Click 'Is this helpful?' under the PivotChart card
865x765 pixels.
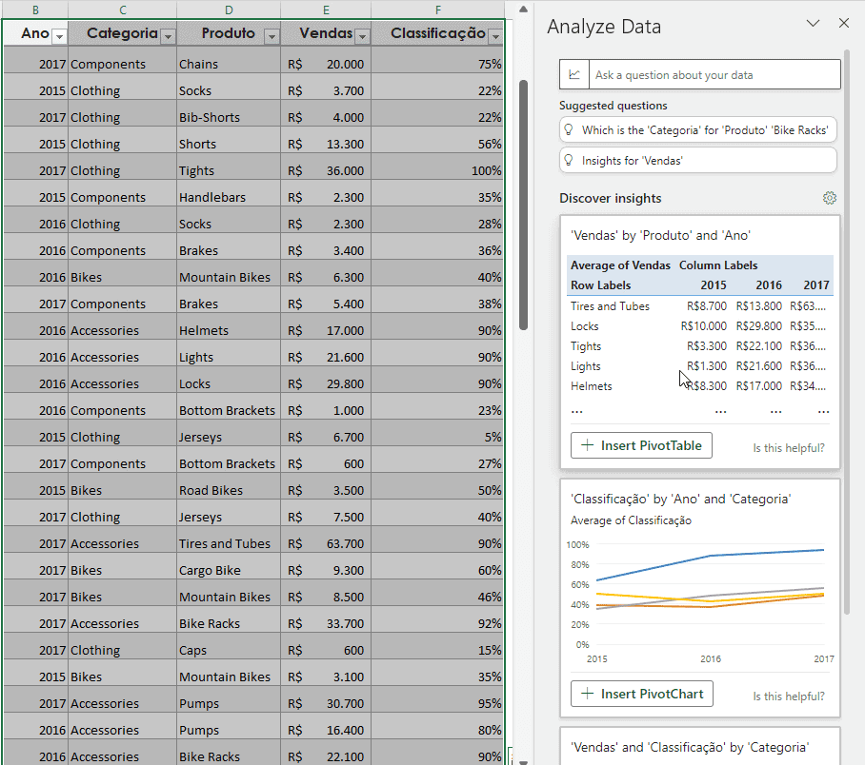(x=789, y=696)
